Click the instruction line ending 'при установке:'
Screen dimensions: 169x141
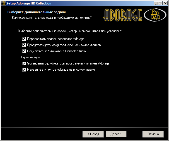[x=70, y=31]
